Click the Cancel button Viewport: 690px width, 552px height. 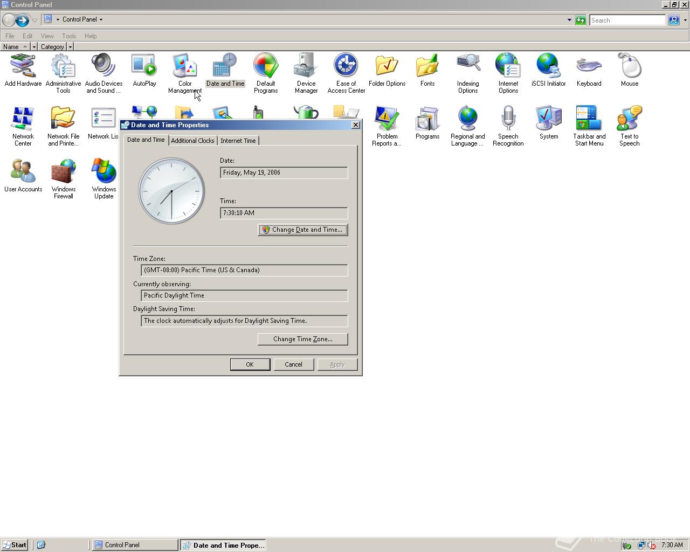click(x=293, y=364)
